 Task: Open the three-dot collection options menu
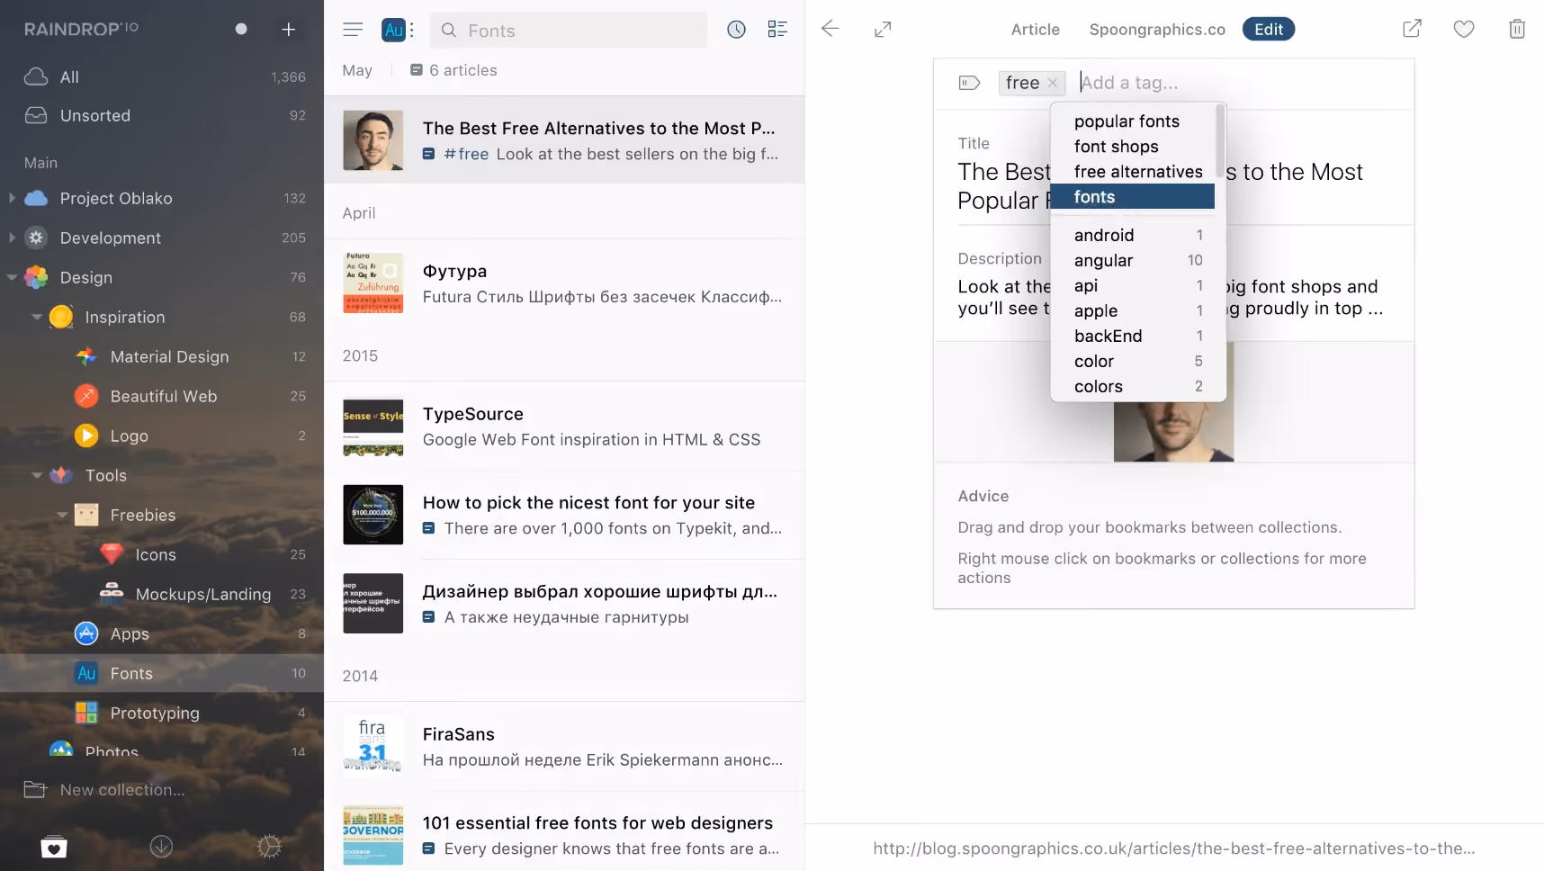click(x=412, y=30)
